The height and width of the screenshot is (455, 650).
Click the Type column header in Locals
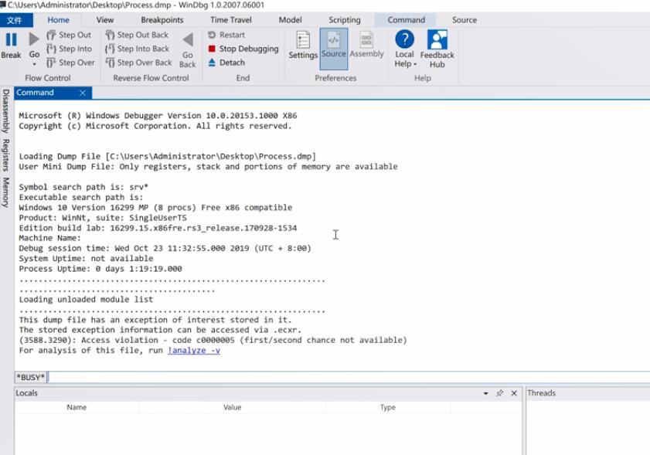pyautogui.click(x=387, y=407)
